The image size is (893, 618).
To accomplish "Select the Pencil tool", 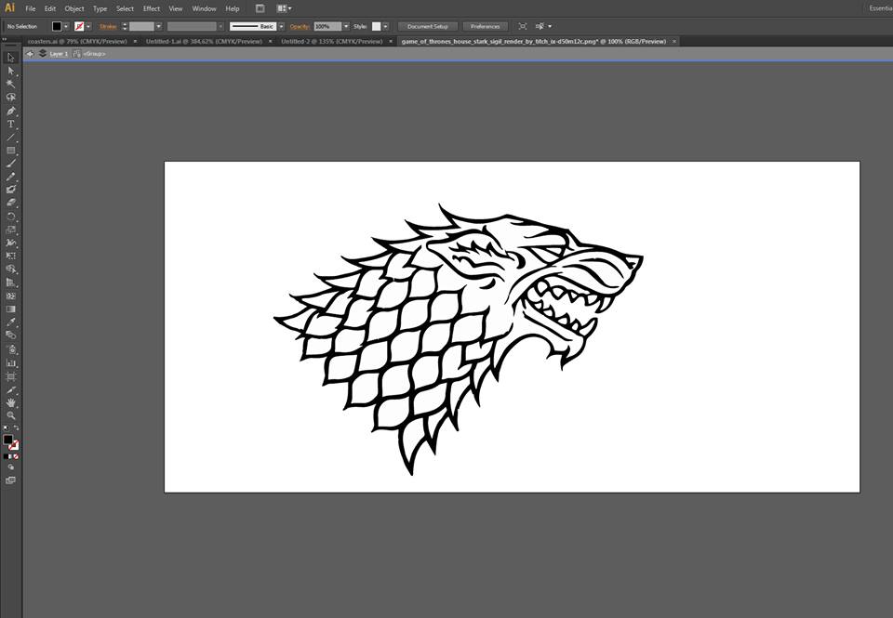I will tap(11, 177).
